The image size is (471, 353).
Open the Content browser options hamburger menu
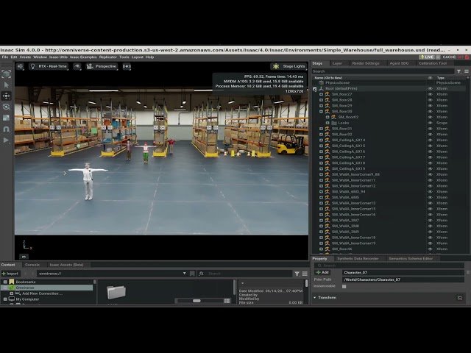coord(305,274)
